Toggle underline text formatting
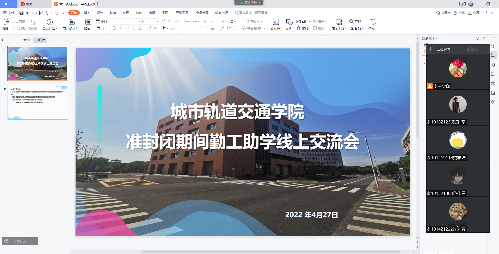Viewport: 499px width, 254px height. (x=127, y=28)
